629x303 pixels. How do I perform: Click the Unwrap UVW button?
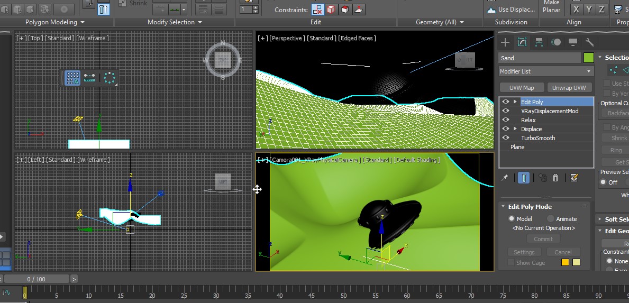569,88
